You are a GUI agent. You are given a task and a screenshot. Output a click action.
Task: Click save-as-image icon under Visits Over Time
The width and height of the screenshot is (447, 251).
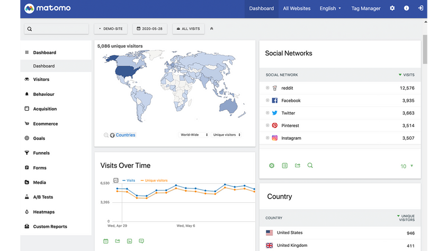pyautogui.click(x=129, y=241)
